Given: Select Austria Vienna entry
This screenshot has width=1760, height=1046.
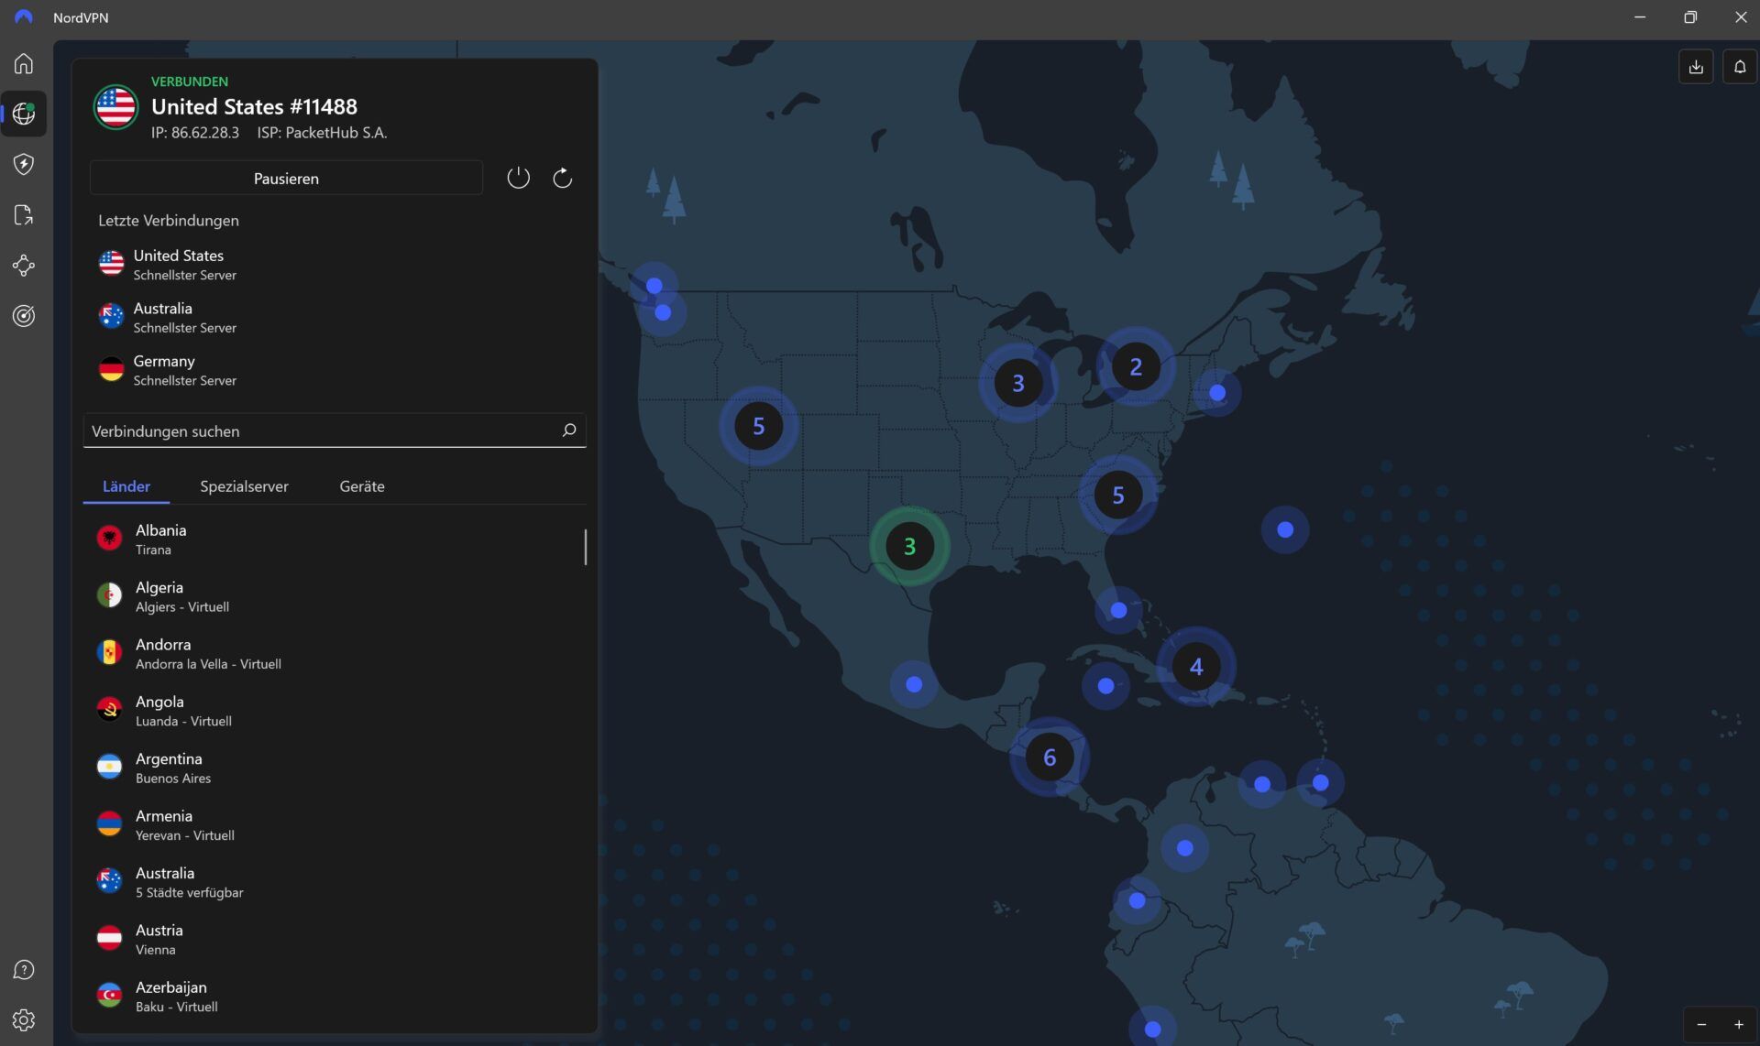Looking at the screenshot, I should pos(333,939).
